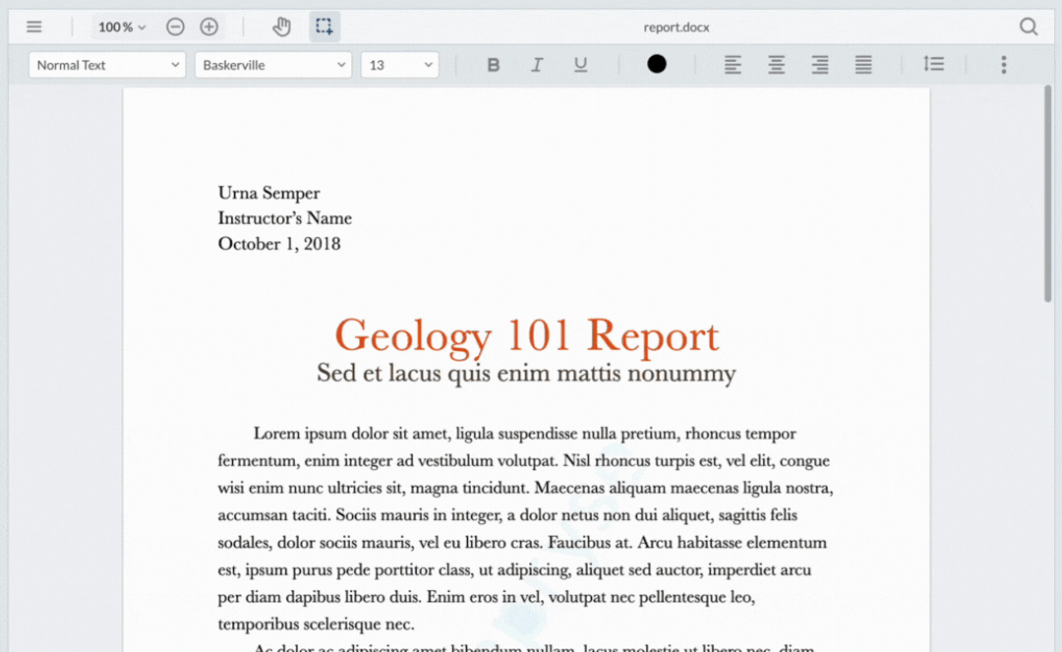
Task: Open the font size 13 dropdown
Action: point(399,64)
